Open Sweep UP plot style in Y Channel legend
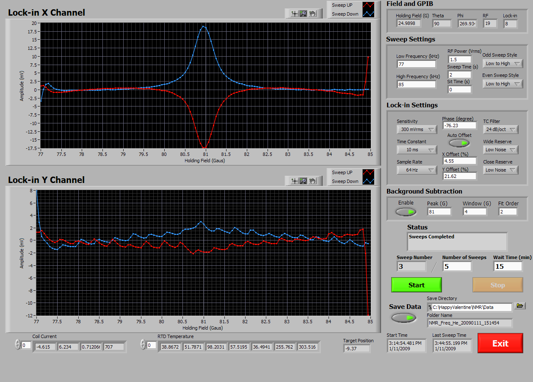533x382 pixels. pos(368,172)
